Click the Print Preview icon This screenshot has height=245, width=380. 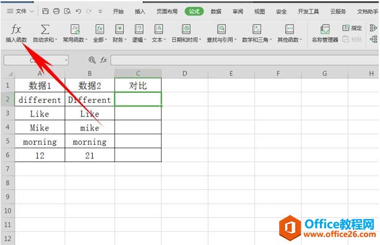point(67,11)
